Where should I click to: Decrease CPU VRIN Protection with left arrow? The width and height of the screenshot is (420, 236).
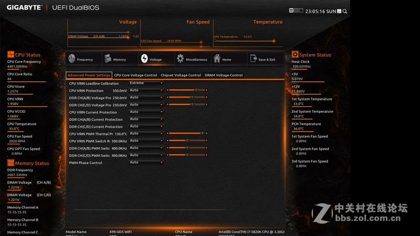pos(167,90)
